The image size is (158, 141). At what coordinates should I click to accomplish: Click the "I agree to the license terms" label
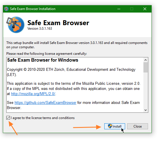tap(43, 118)
